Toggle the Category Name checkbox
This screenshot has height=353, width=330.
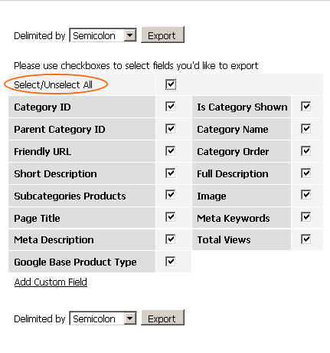coord(305,129)
